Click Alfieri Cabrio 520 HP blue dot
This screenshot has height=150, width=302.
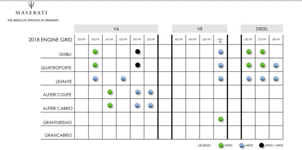coord(150,105)
